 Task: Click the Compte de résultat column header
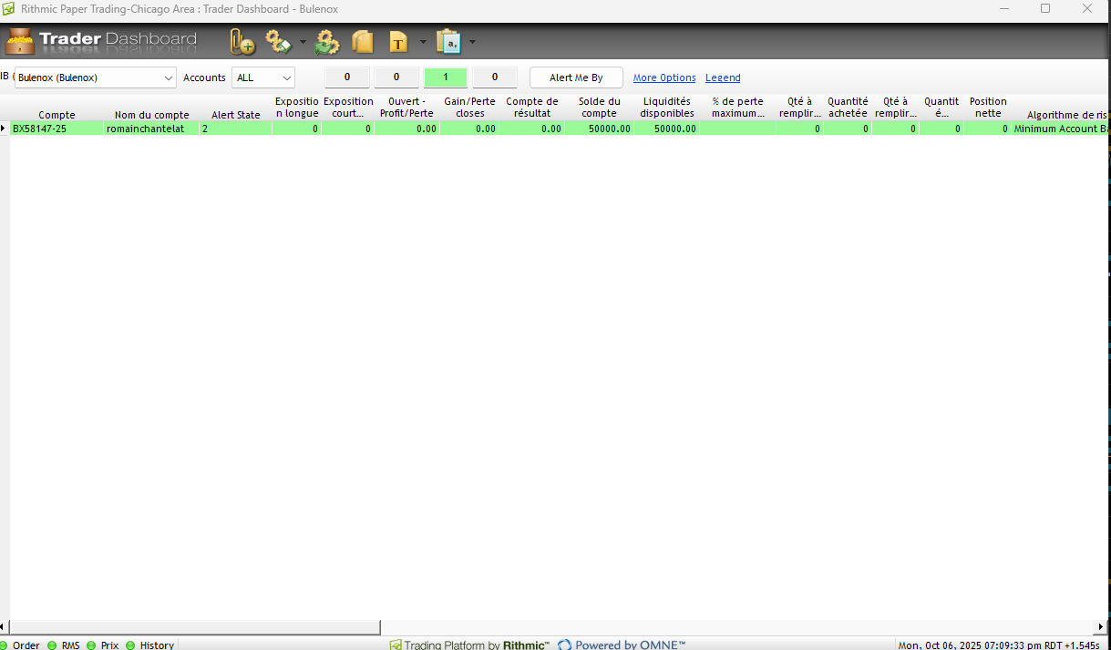[532, 108]
